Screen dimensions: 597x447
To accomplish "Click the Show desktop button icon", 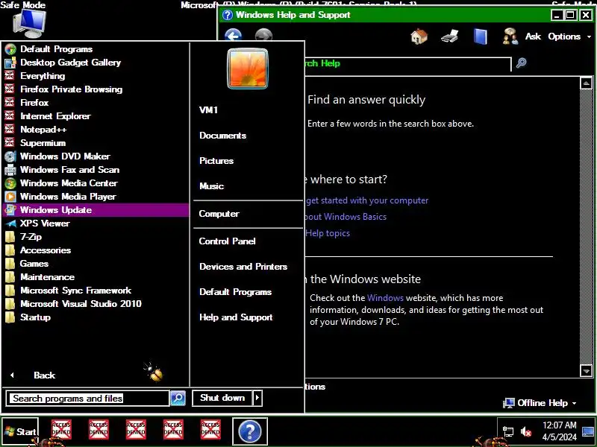I will point(588,431).
